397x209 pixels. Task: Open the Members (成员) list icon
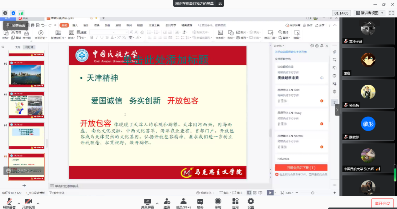183,201
